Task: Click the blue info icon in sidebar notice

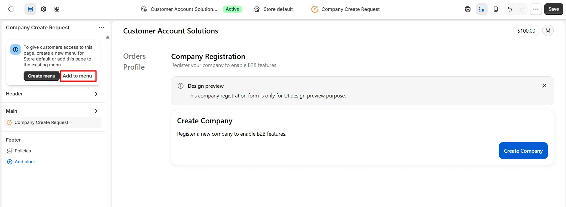Action: coord(16,50)
